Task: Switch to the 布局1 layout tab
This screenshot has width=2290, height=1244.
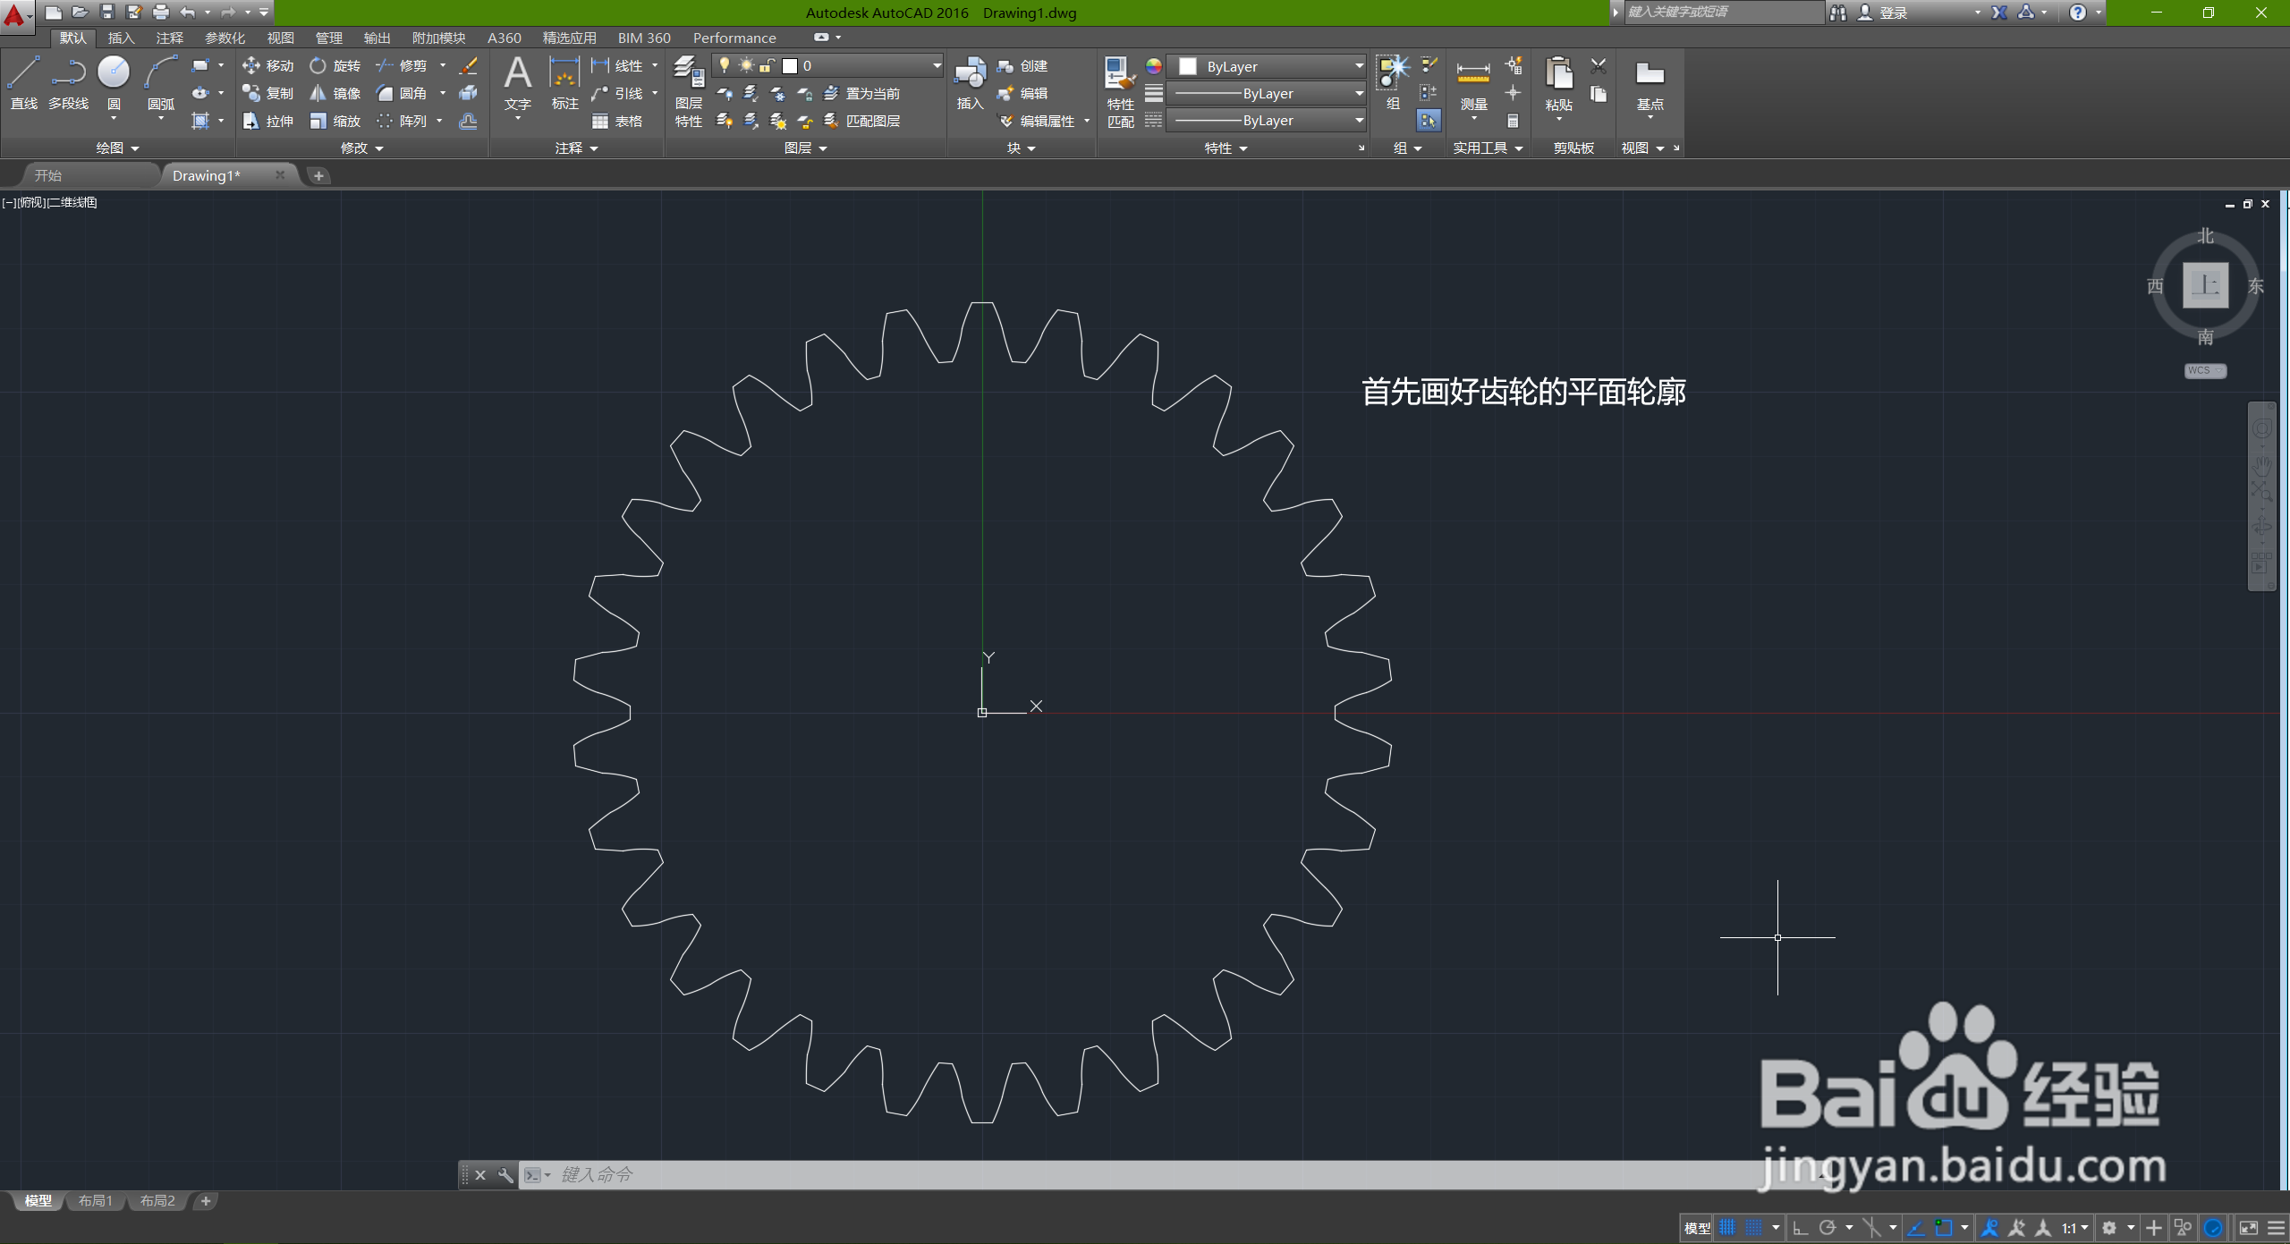Action: (95, 1201)
